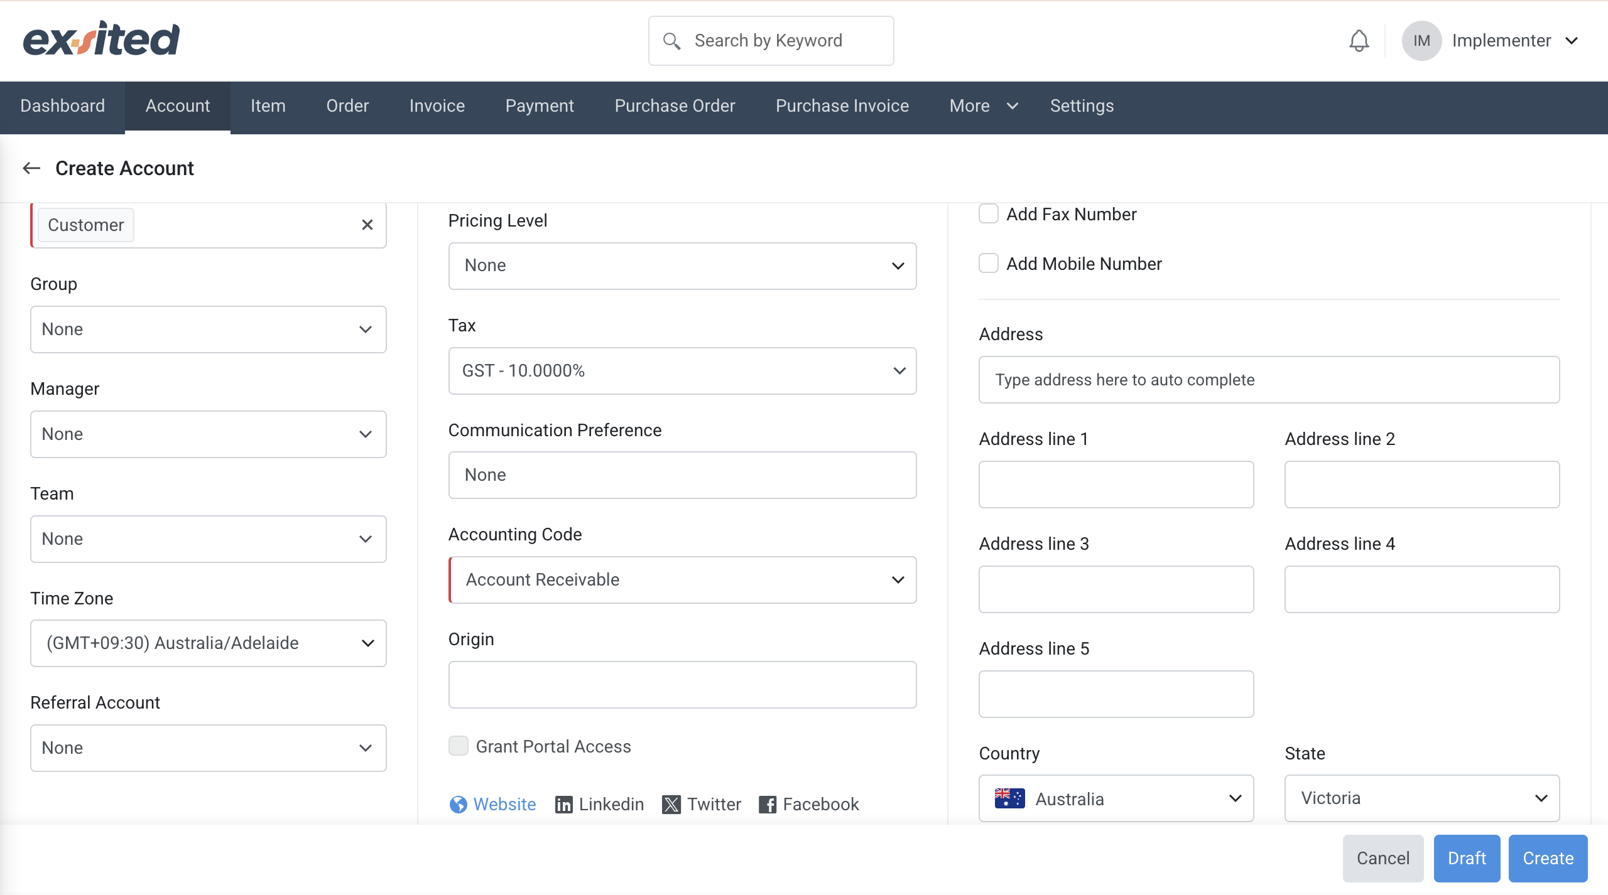Open the Country dropdown

click(1116, 798)
